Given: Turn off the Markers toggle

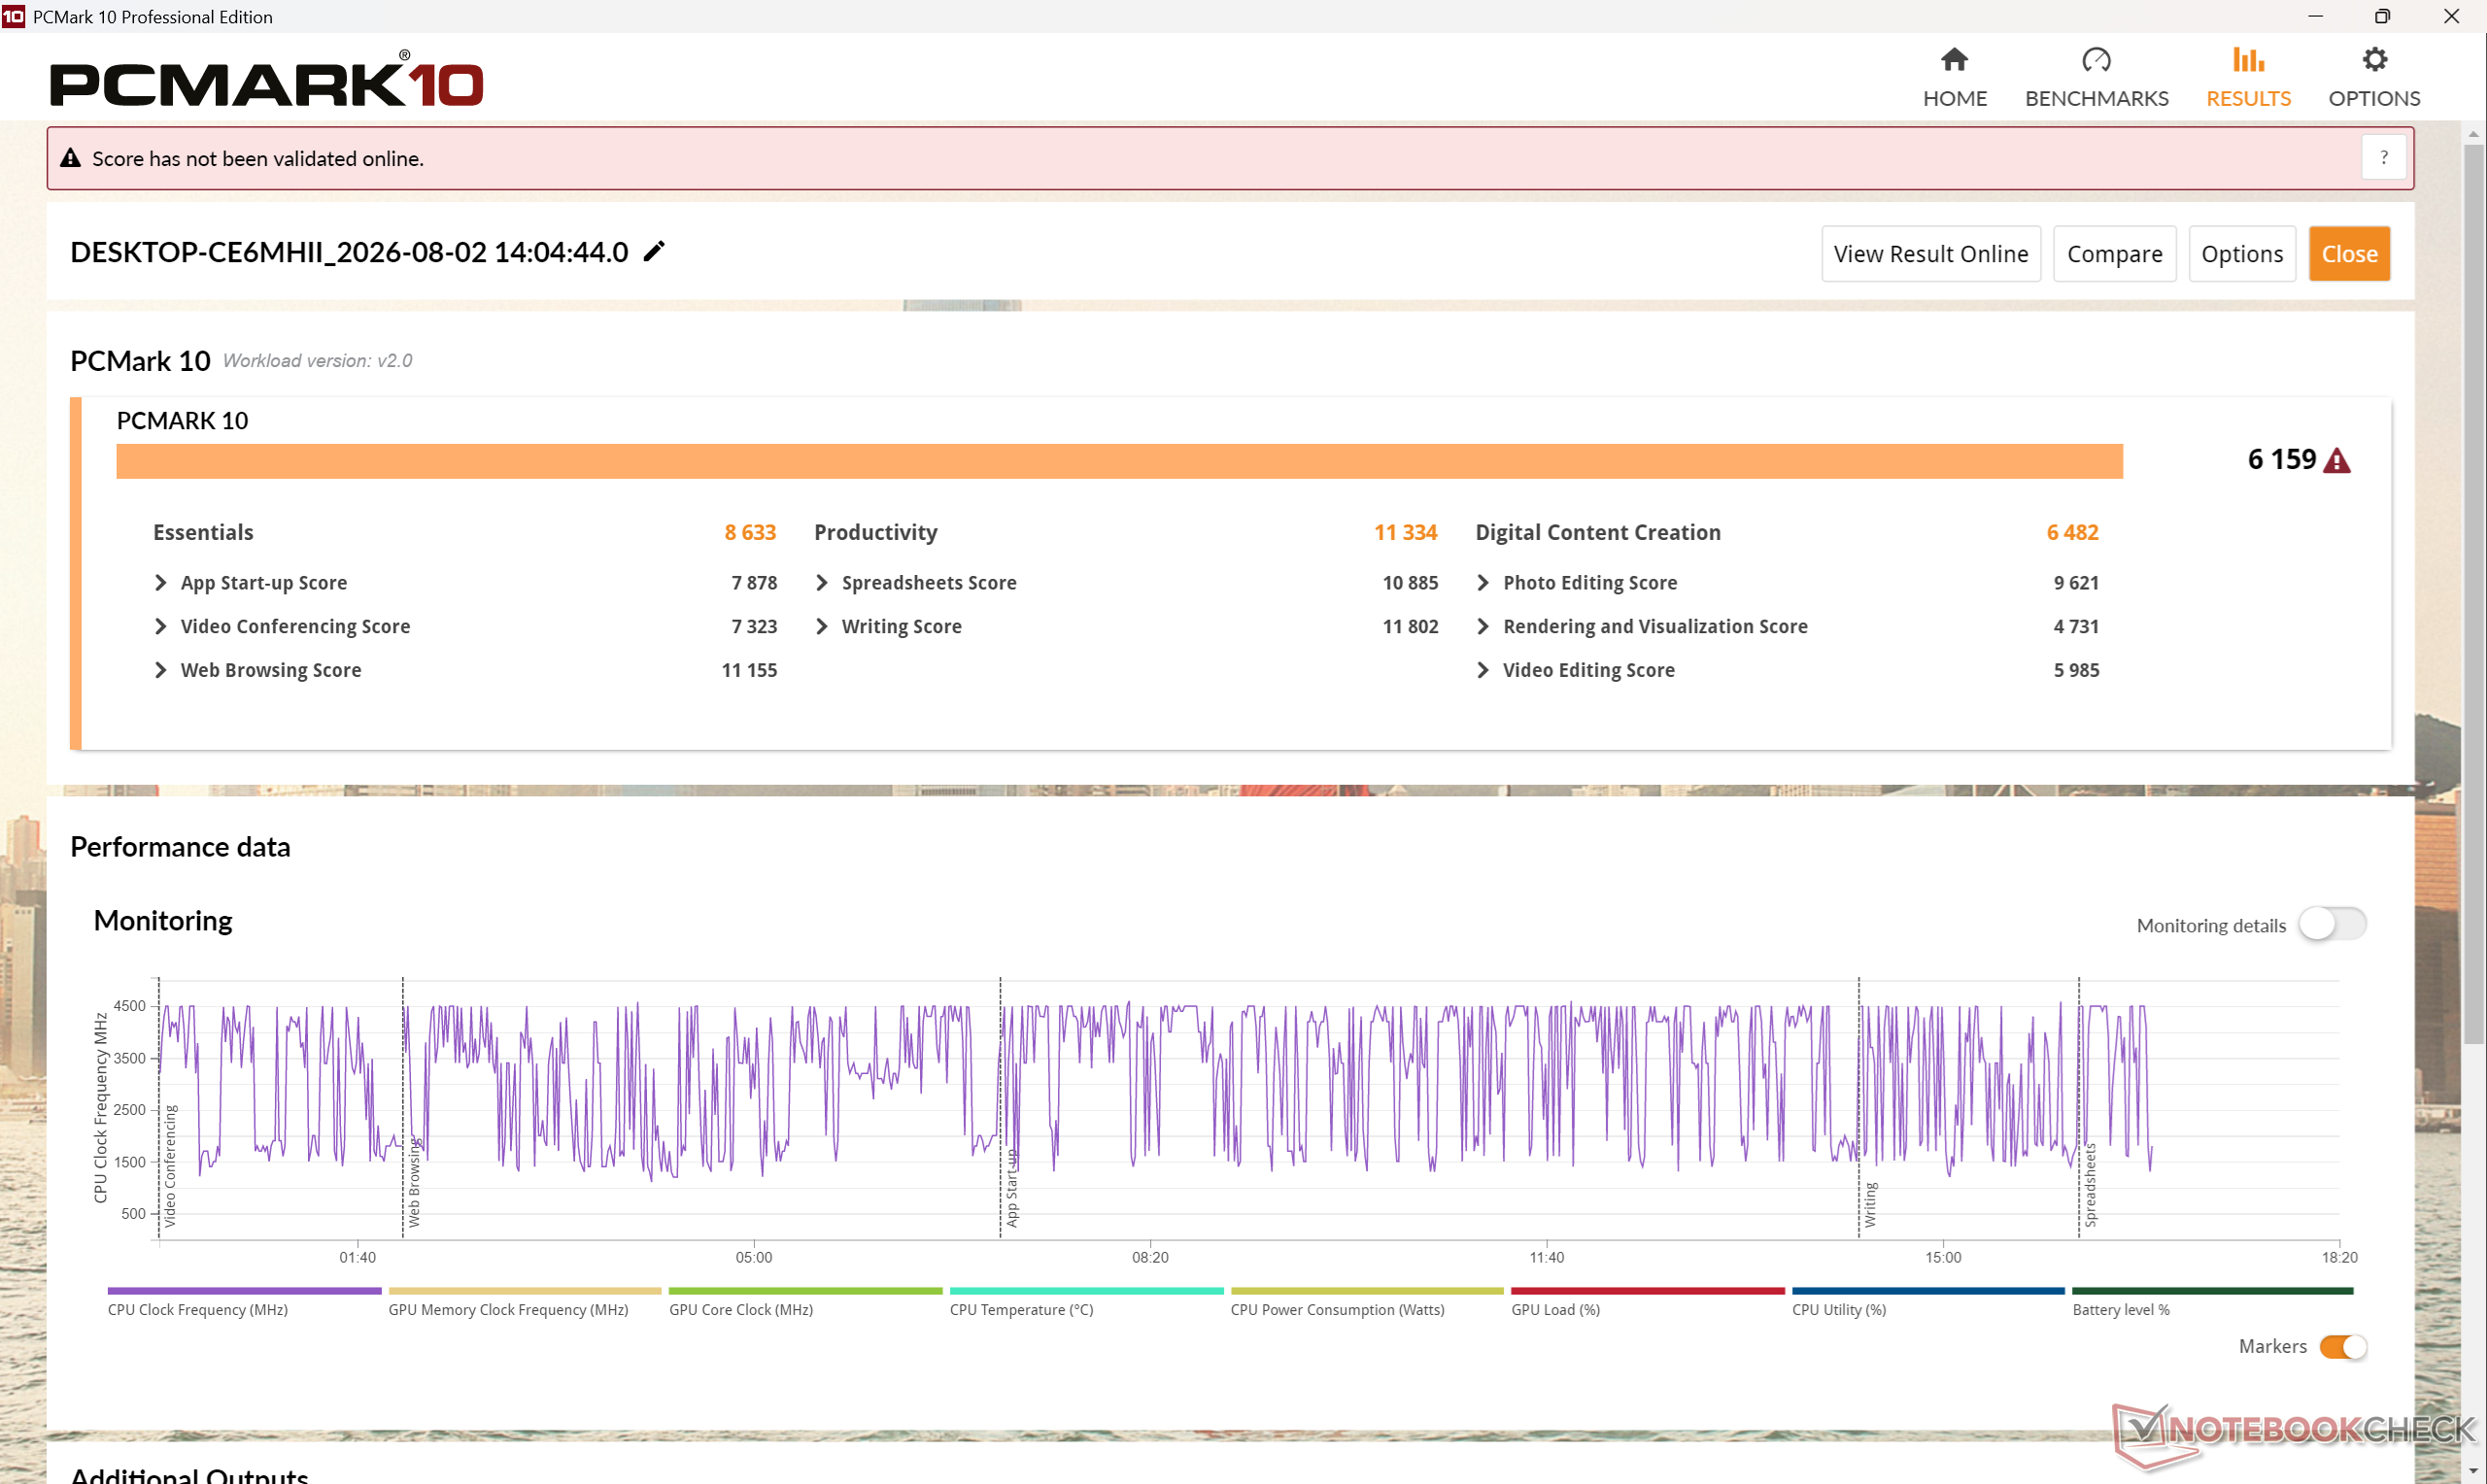Looking at the screenshot, I should coord(2342,1346).
